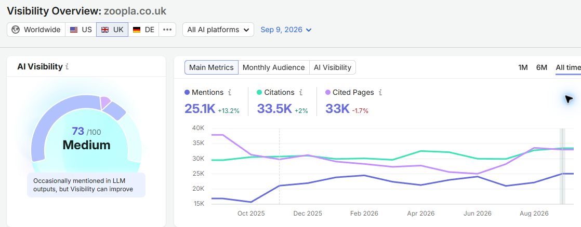
Task: Click the 25.1K mentions value
Action: 200,109
